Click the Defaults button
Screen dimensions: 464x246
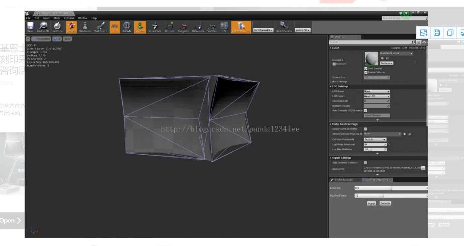385,203
